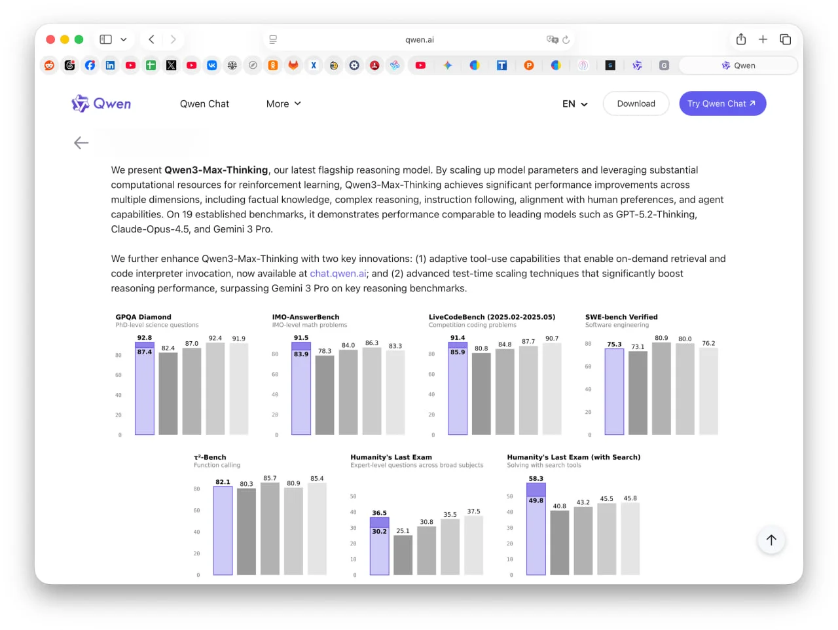Click the Safari share icon
Screen dimensions: 838x630
[x=741, y=39]
